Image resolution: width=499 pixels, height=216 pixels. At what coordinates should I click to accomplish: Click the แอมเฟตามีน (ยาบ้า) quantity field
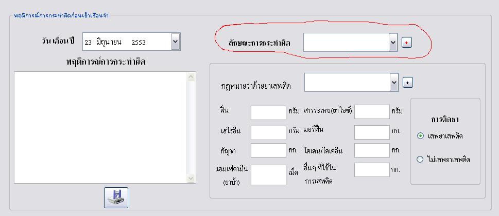point(268,175)
